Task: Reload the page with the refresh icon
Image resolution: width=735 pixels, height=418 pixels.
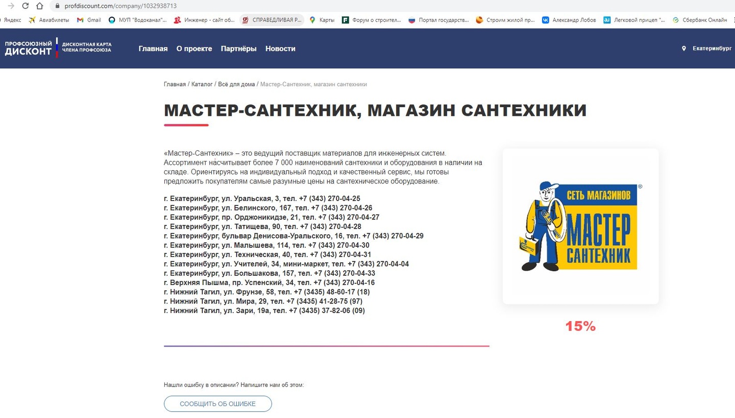Action: tap(26, 6)
